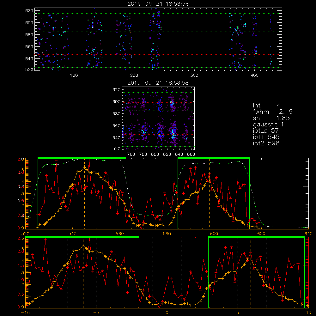This screenshot has width=316, height=316.
Task: Click x-axis label 0 of bottom profile plot
Action: 167,313
